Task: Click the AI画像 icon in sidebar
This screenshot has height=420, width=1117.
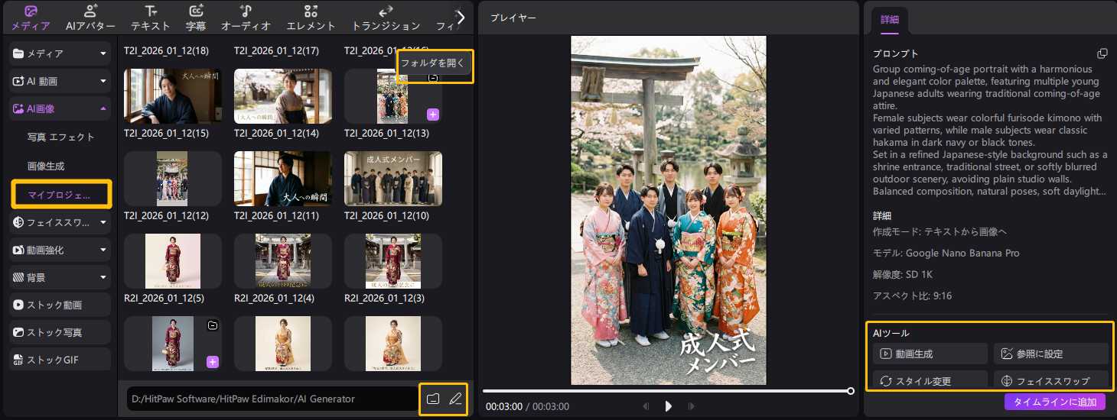Action: point(18,109)
